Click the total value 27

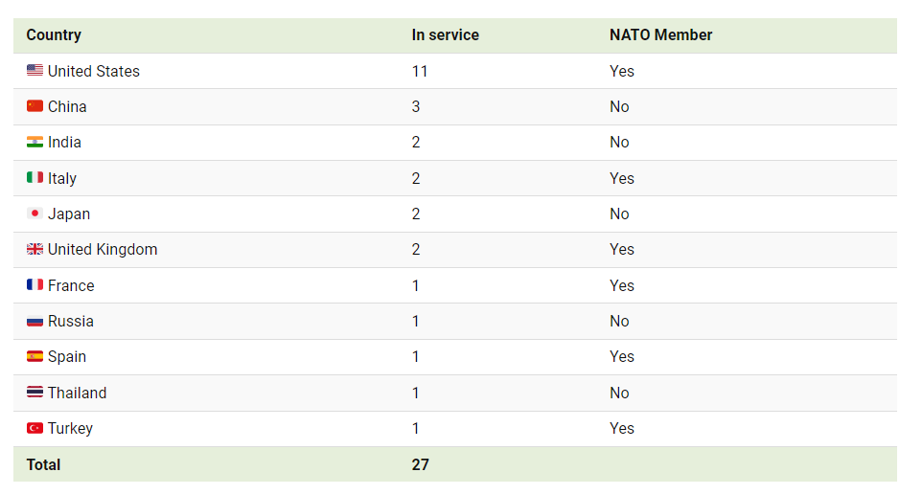pyautogui.click(x=421, y=464)
